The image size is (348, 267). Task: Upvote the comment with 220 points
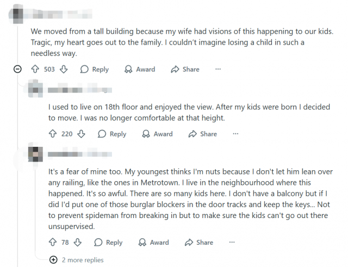pos(53,134)
